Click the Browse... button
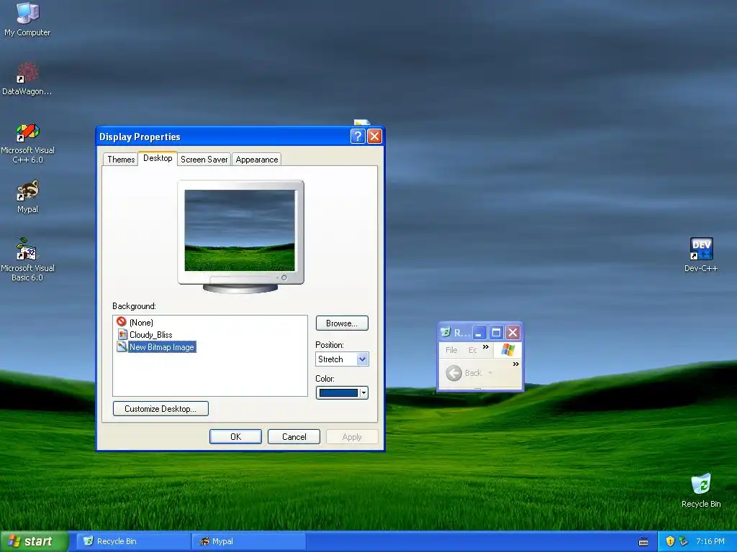The width and height of the screenshot is (737, 552). (x=342, y=323)
